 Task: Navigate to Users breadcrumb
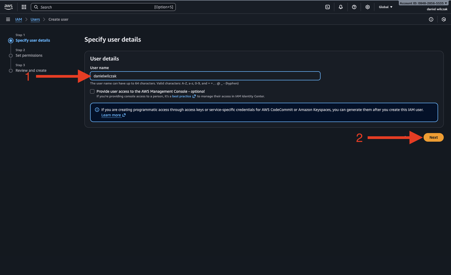[35, 19]
